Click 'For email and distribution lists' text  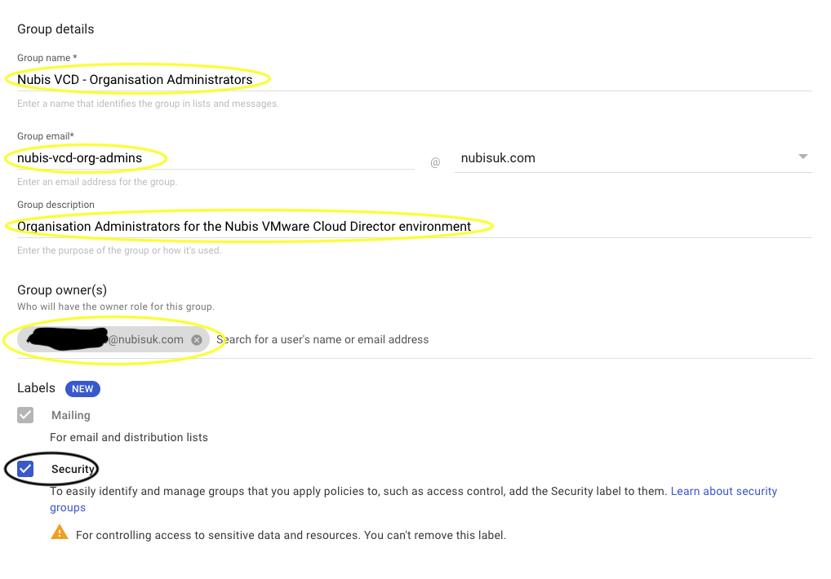point(129,437)
